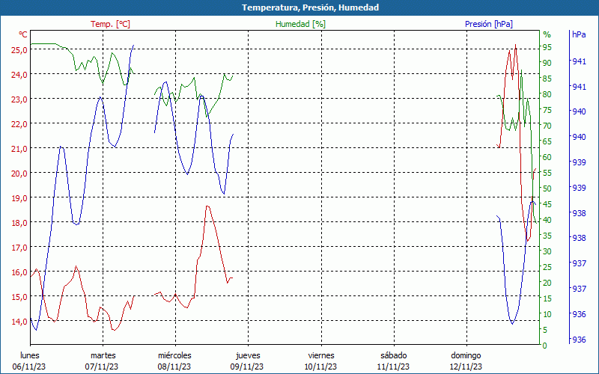Click the date 07/11/23
Viewport: 599px width, 374px height.
click(102, 367)
